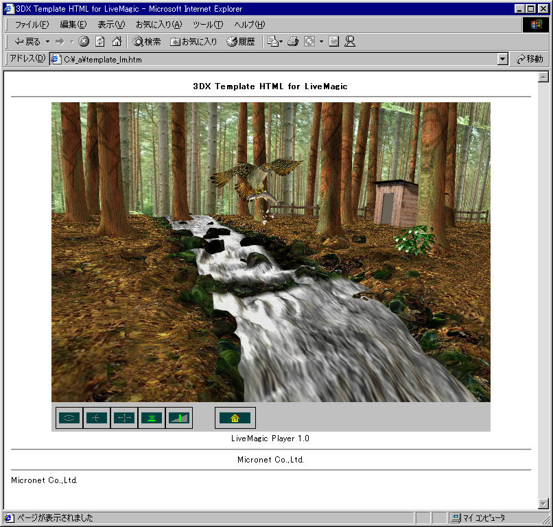Click the left-aligned Micronet Co.,Ltd. footer text
Image resolution: width=553 pixels, height=527 pixels.
[x=44, y=480]
